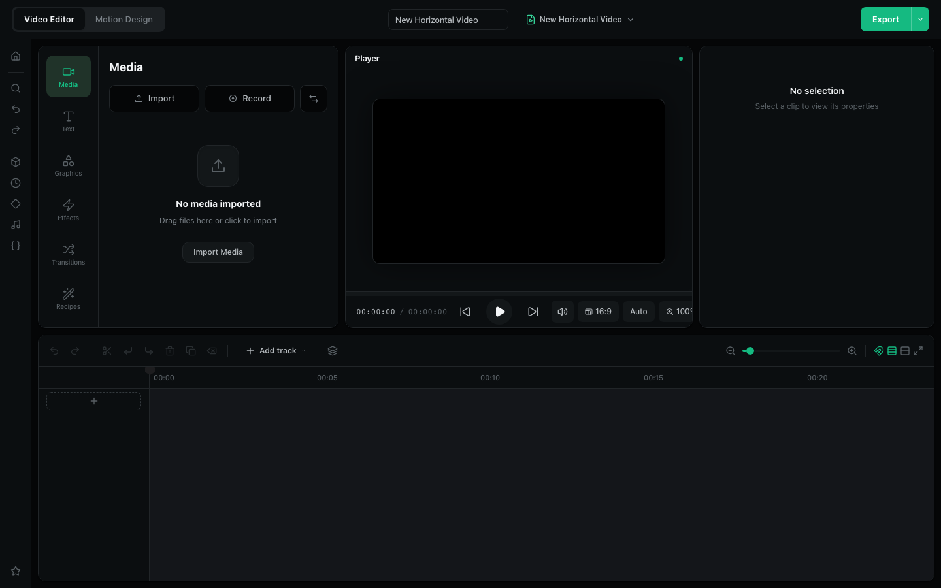Toggle the compact two-row track view
941x588 pixels.
[x=905, y=351]
